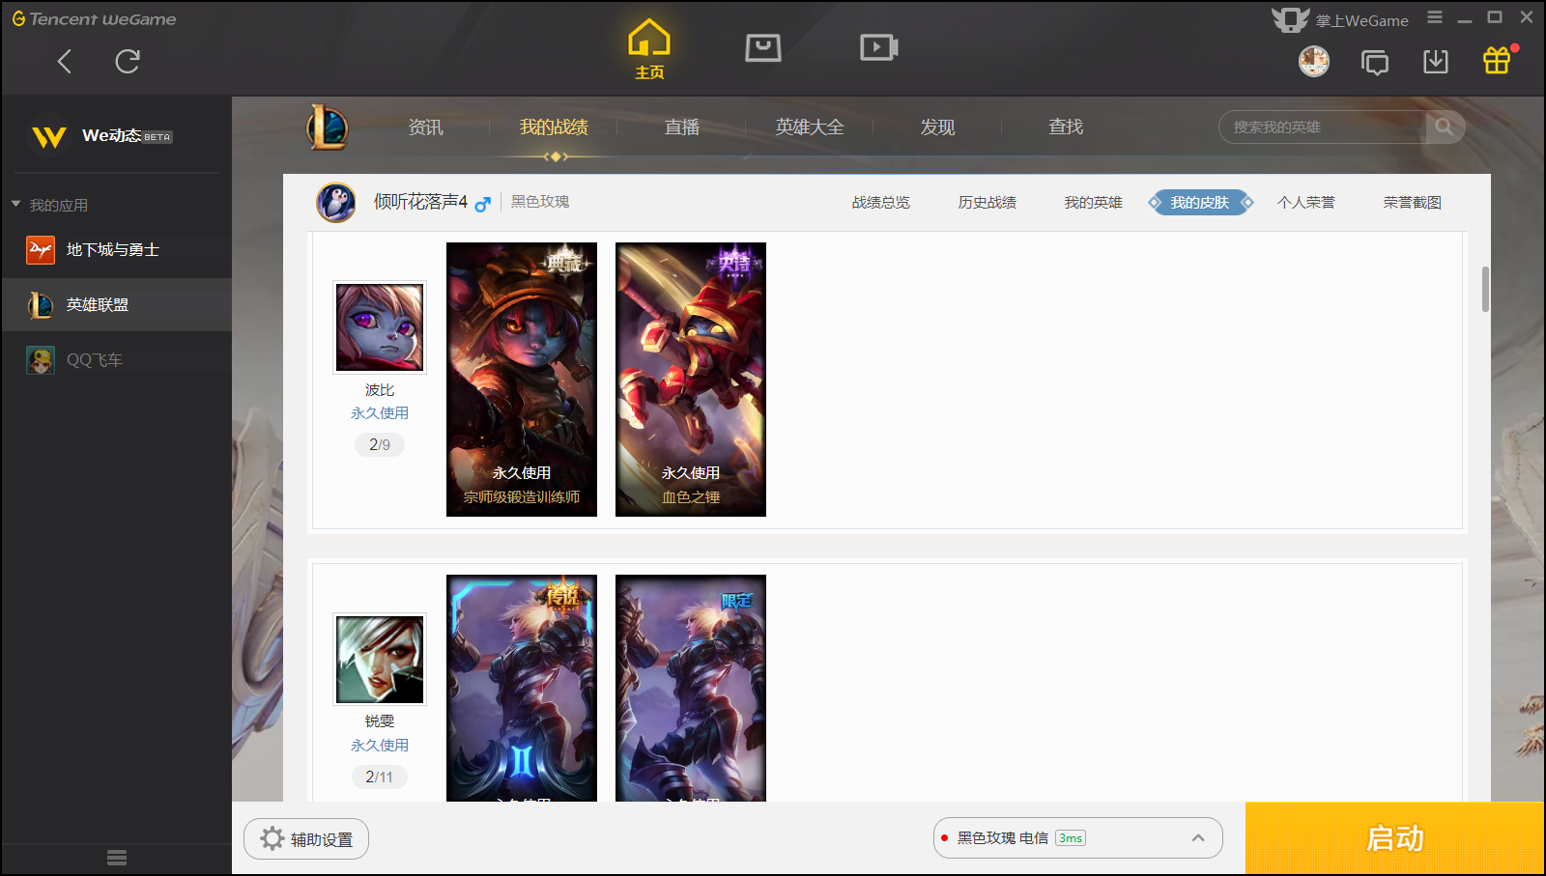1546x876 pixels.
Task: Open 辅助设置 helper settings
Action: pos(306,839)
